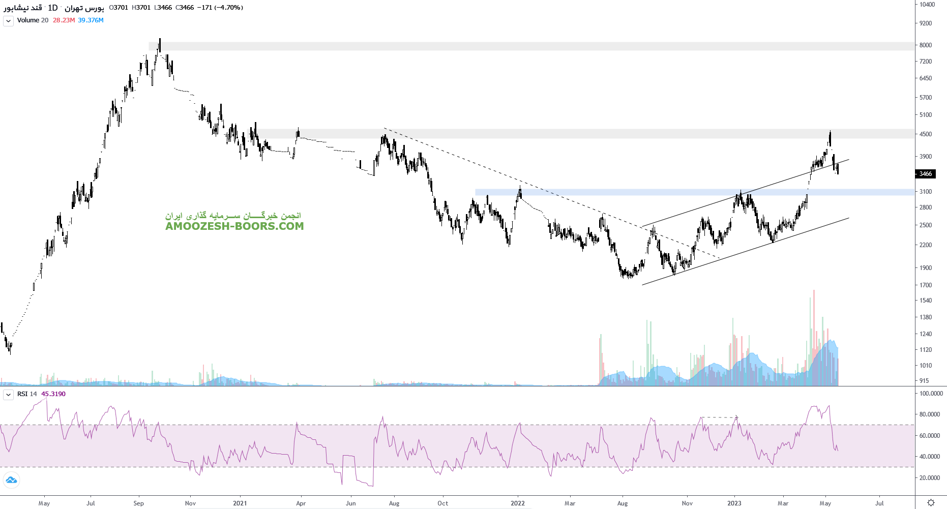Select the 1D interval label in title
Screen dimensions: 947x509
tap(53, 8)
